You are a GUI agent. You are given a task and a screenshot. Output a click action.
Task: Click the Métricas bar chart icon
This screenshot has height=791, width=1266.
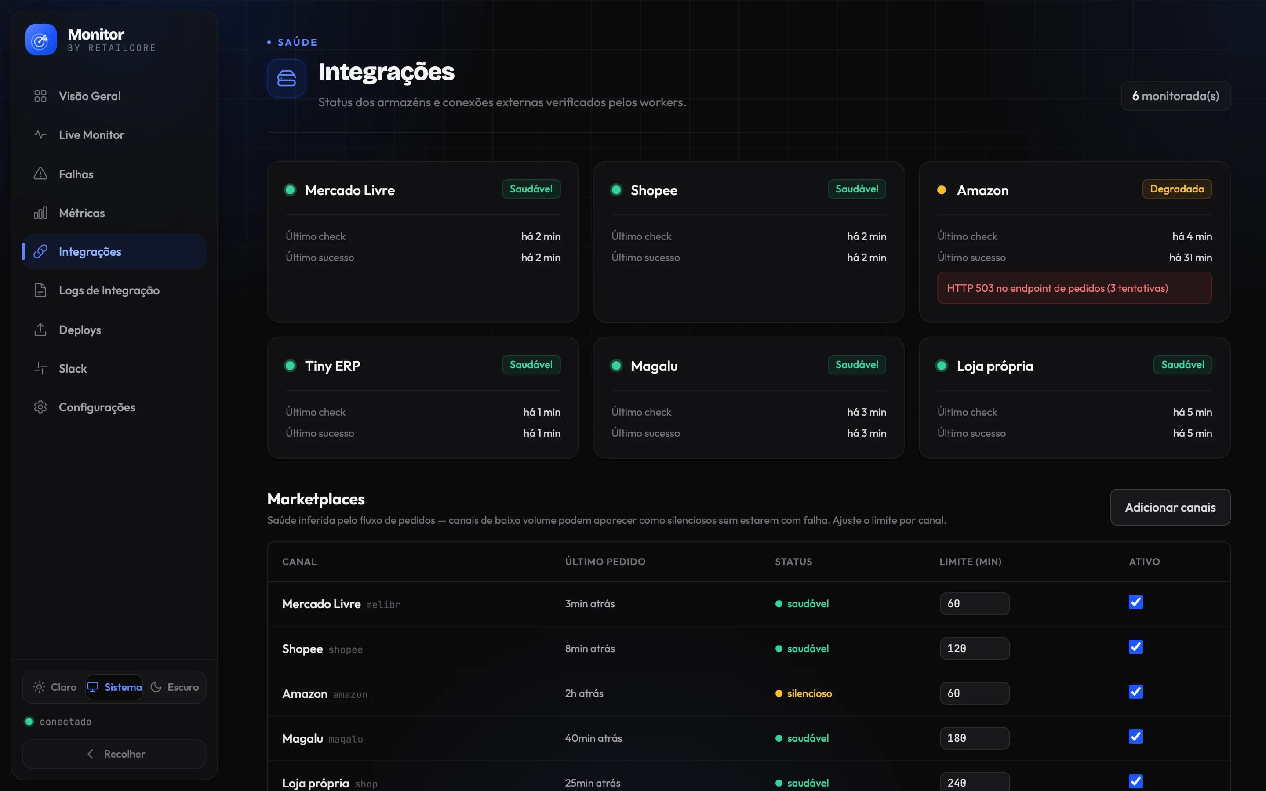click(x=40, y=213)
